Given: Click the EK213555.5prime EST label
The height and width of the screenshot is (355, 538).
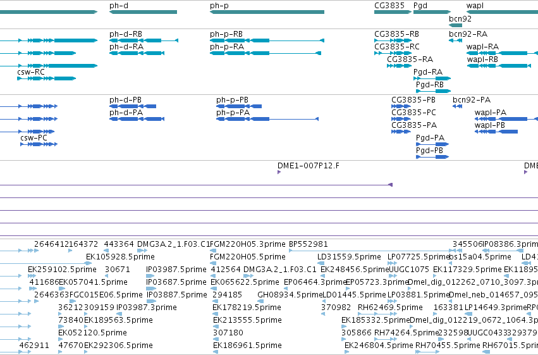Looking at the screenshot, I should [x=247, y=320].
